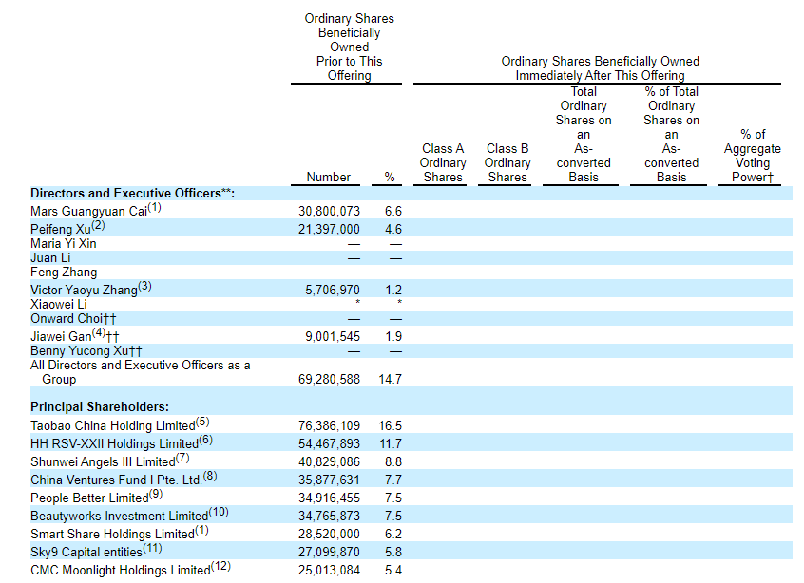
Task: Click footnote (9) after People Better Limited
Action: [158, 494]
